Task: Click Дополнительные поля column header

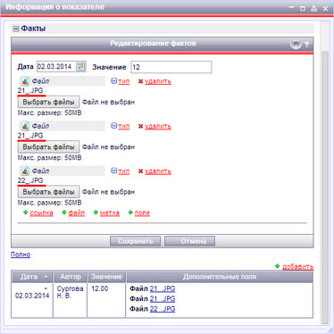Action: pos(220,277)
